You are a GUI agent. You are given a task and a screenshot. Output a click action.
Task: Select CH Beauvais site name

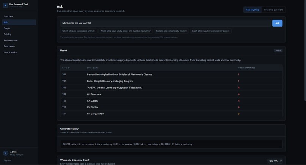(x=94, y=94)
